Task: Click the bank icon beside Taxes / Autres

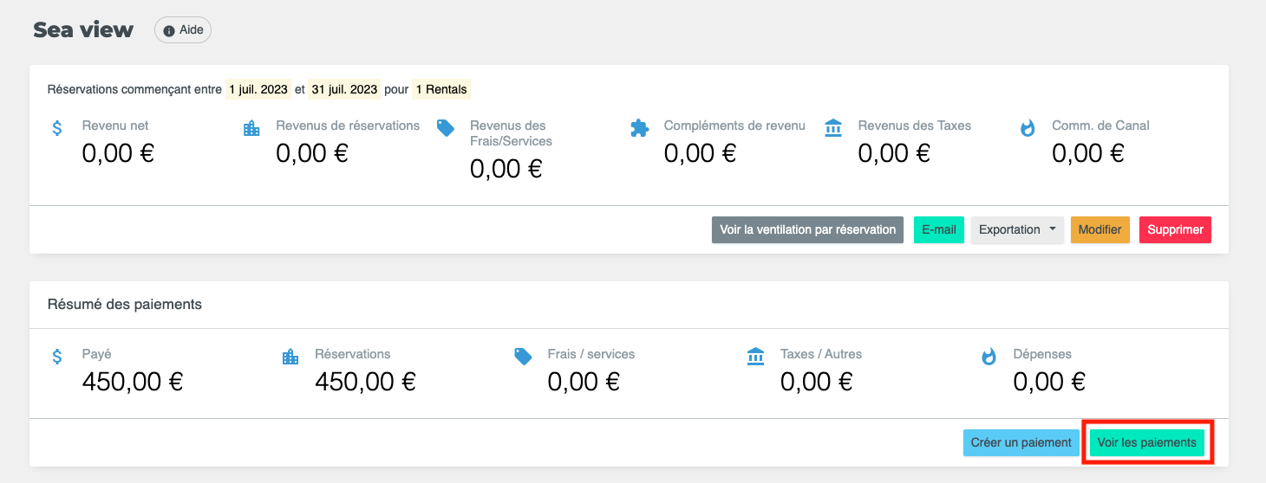Action: (x=755, y=357)
